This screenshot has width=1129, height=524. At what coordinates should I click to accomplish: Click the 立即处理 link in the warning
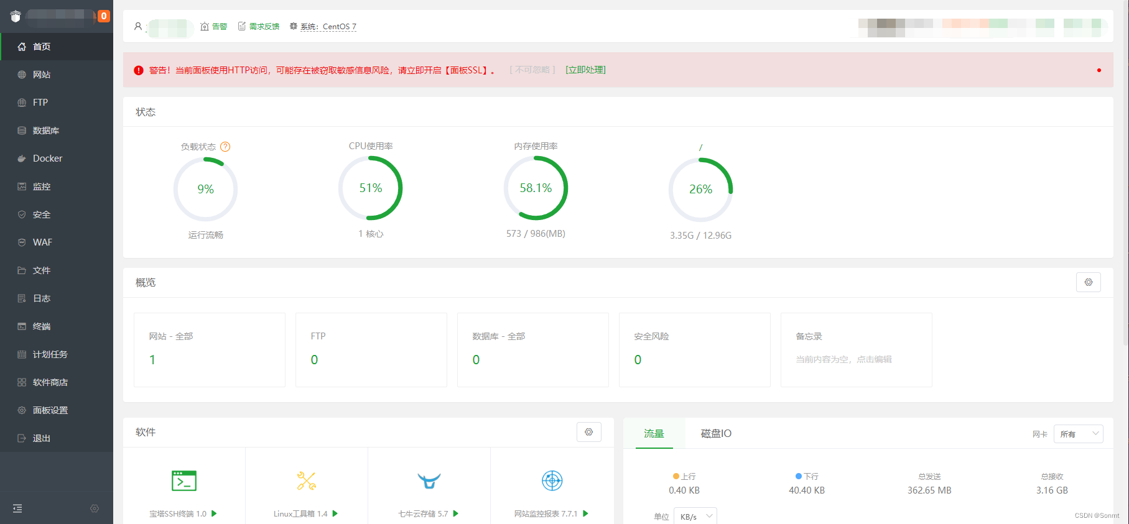click(585, 70)
